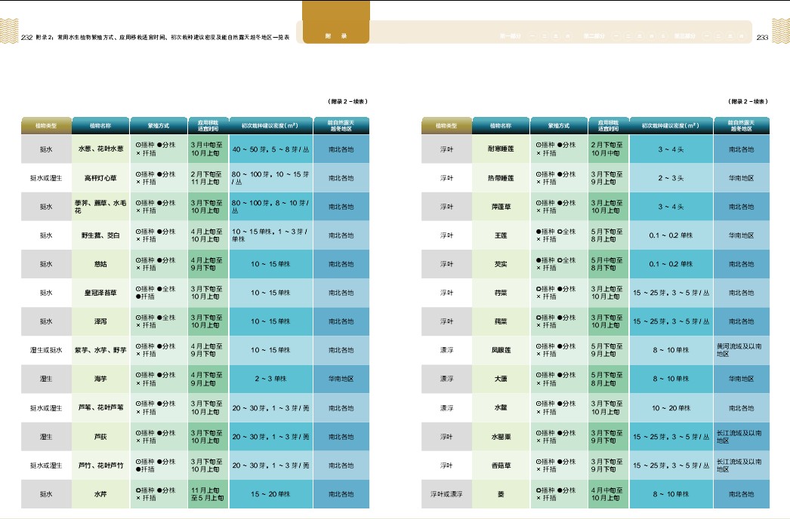
Task: Select the 芡实 plant name cell
Action: pos(500,264)
